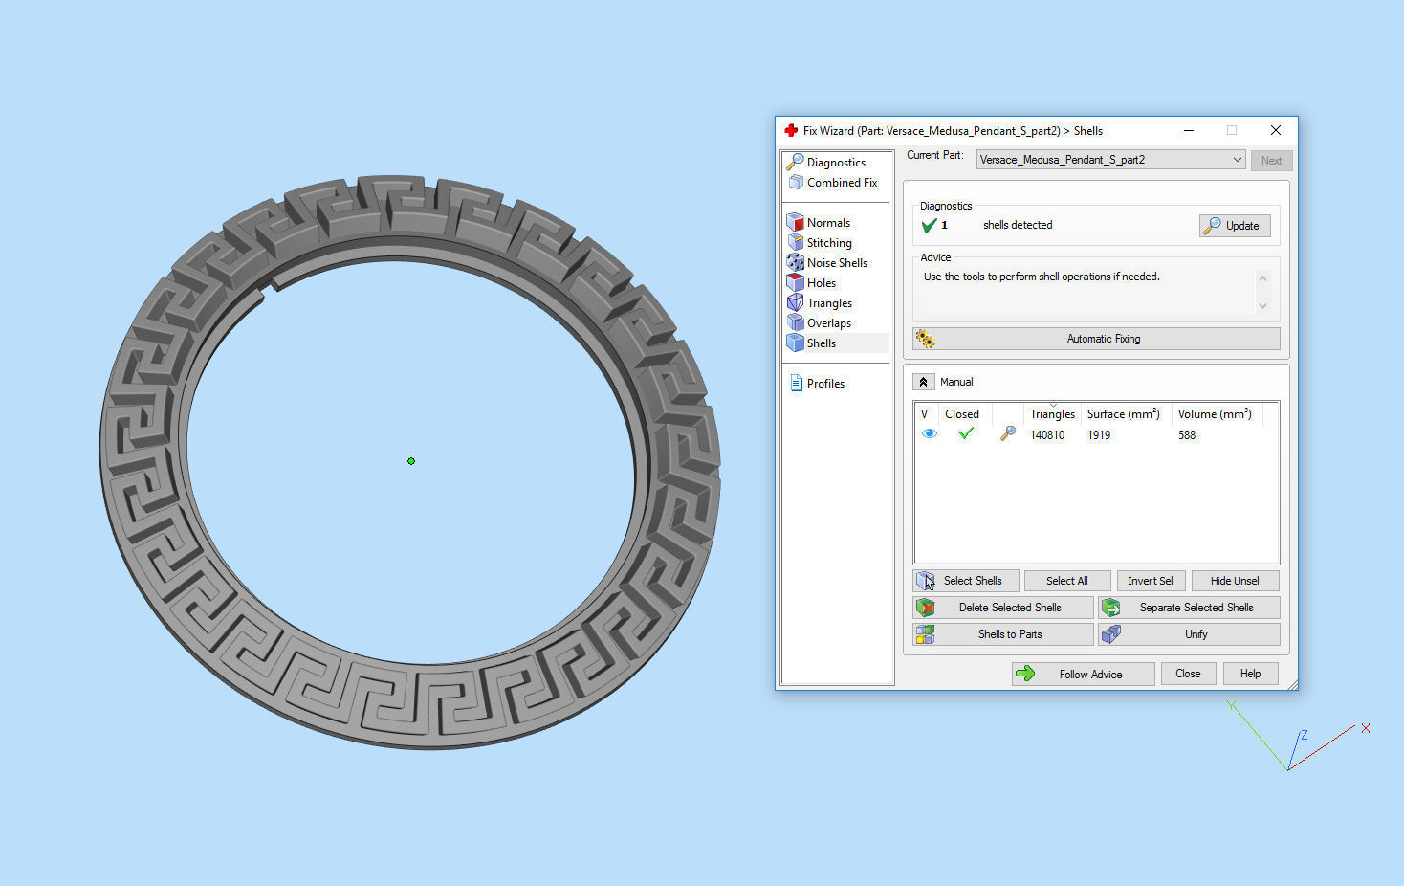This screenshot has width=1404, height=886.
Task: Open the Current Part dropdown
Action: (1110, 160)
